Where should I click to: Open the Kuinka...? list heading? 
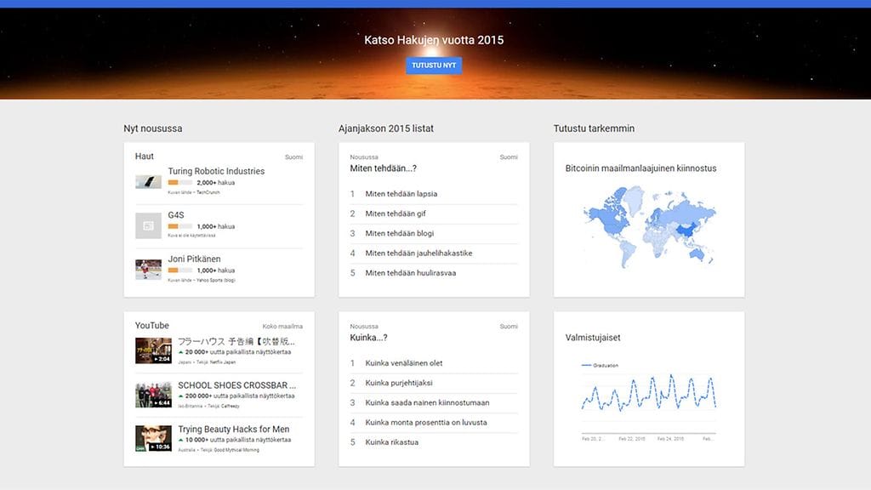click(368, 338)
